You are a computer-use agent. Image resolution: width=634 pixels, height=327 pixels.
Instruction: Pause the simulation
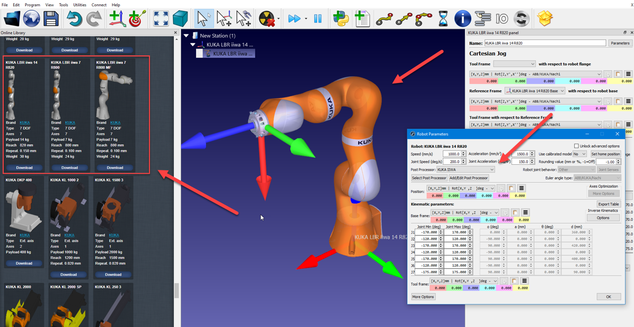(318, 19)
